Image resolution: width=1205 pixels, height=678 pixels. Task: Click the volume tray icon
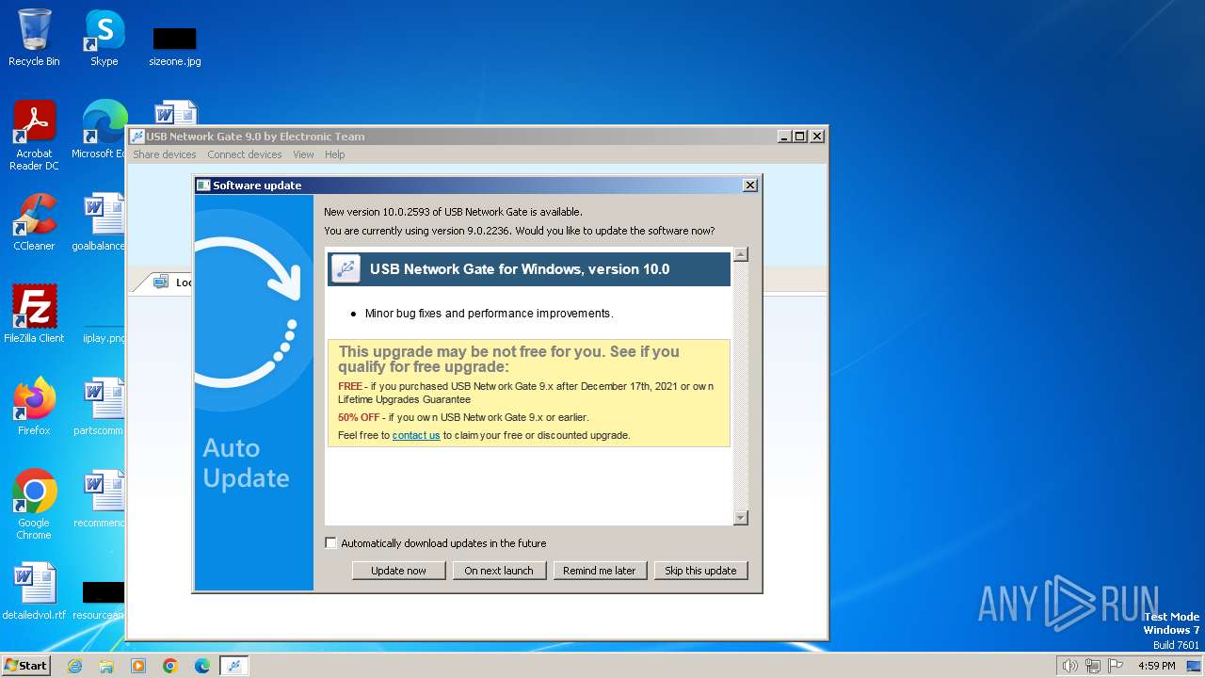pos(1069,666)
